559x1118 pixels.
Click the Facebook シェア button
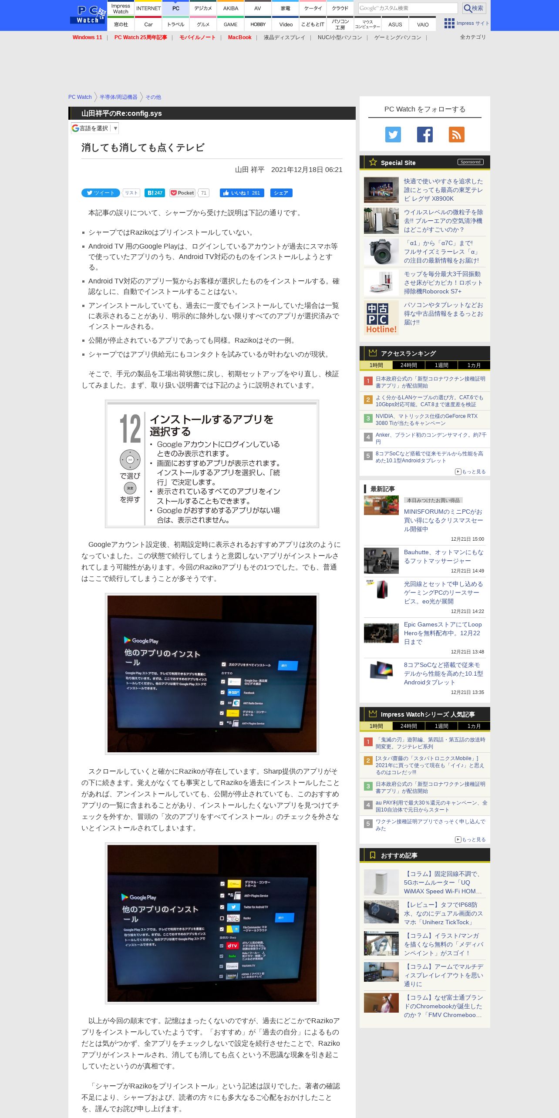pos(281,193)
